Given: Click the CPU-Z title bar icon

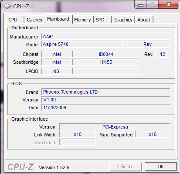Looking at the screenshot, I should click(x=7, y=7).
